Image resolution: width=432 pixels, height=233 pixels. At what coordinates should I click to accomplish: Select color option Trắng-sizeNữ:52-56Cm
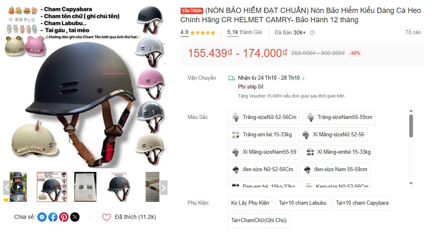(264, 117)
